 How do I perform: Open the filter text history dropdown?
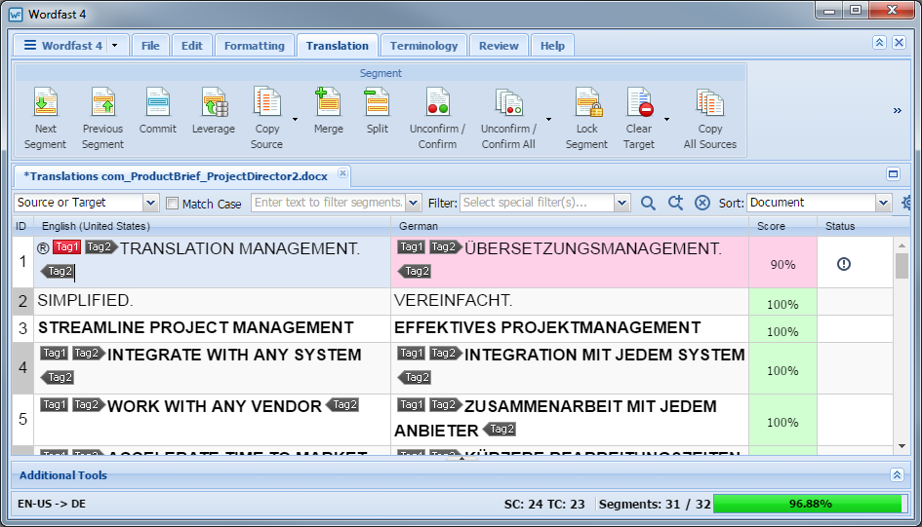414,203
